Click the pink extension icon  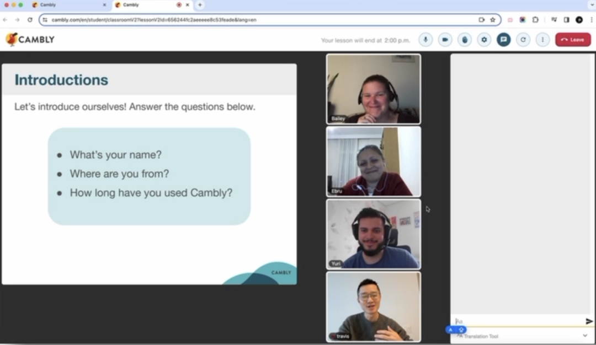tap(510, 20)
